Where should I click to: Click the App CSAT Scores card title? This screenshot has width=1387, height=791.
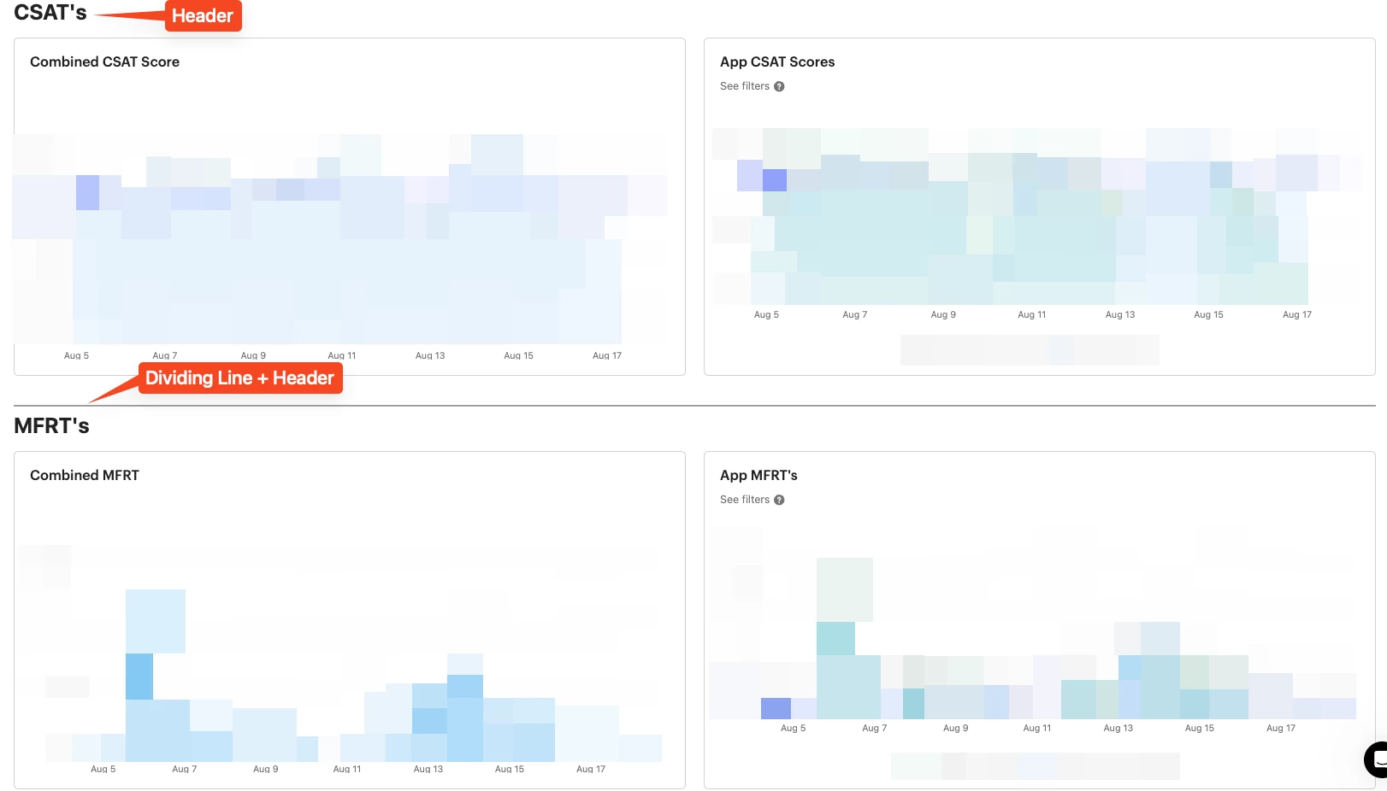777,62
